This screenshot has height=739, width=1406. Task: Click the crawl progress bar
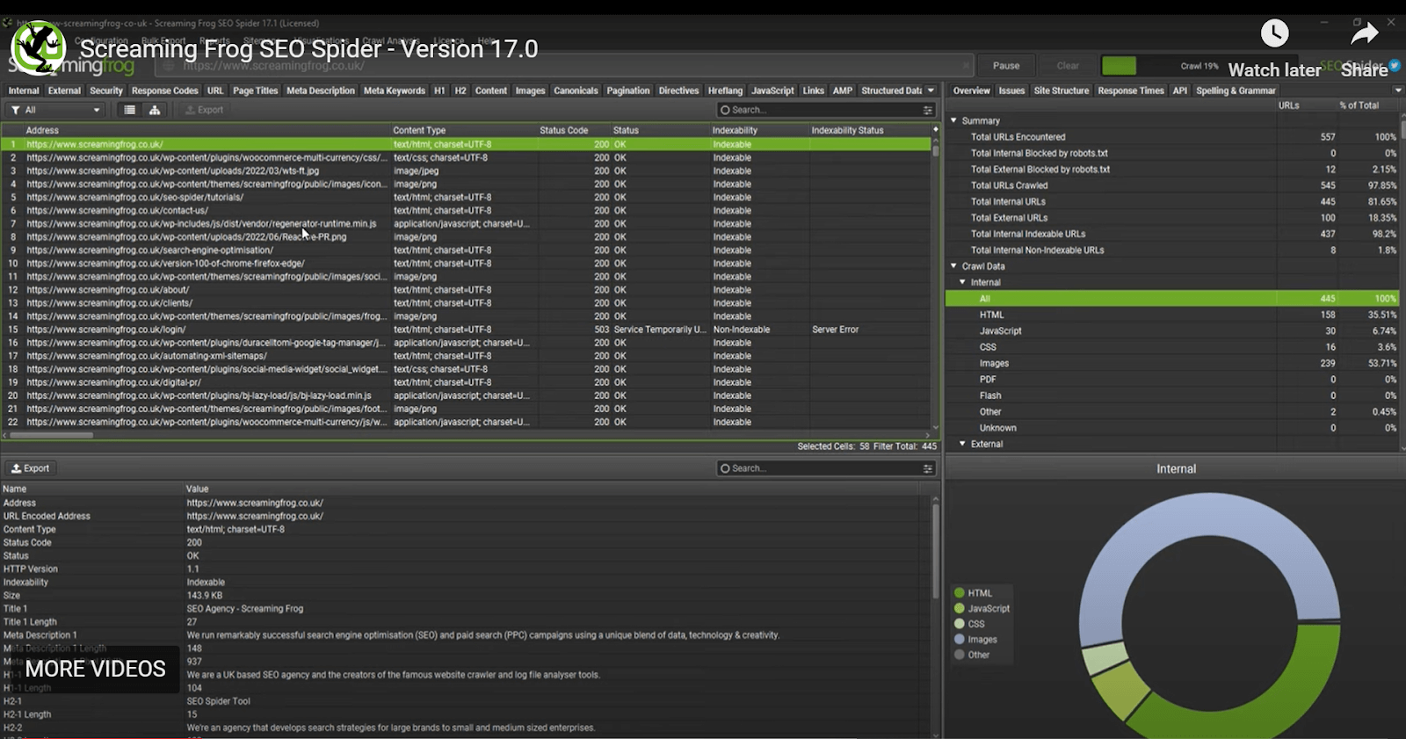pyautogui.click(x=1119, y=66)
